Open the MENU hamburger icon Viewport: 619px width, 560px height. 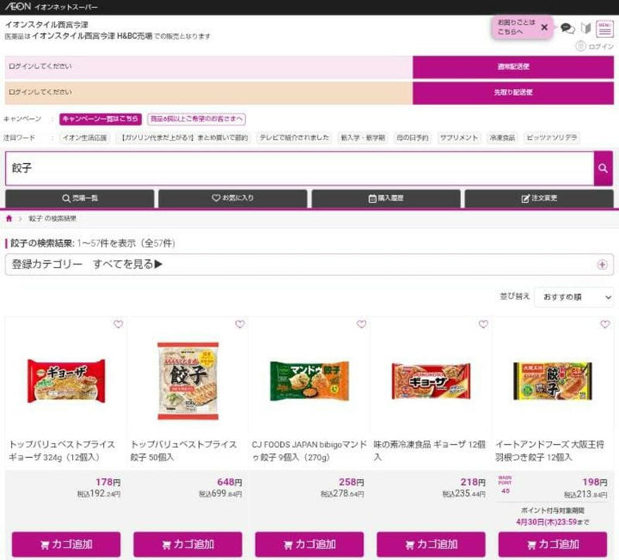click(x=604, y=29)
